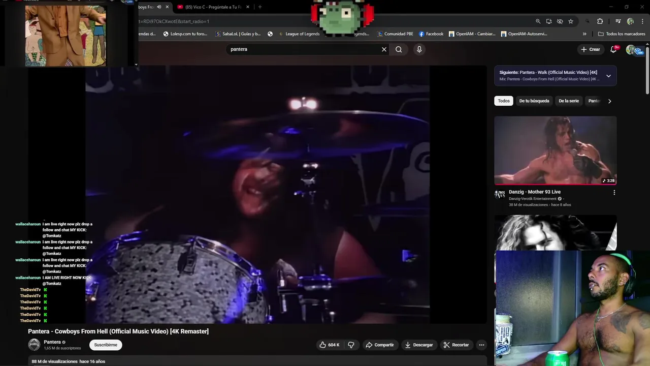650x366 pixels.
Task: Start voice search with the microphone icon
Action: coord(419,49)
